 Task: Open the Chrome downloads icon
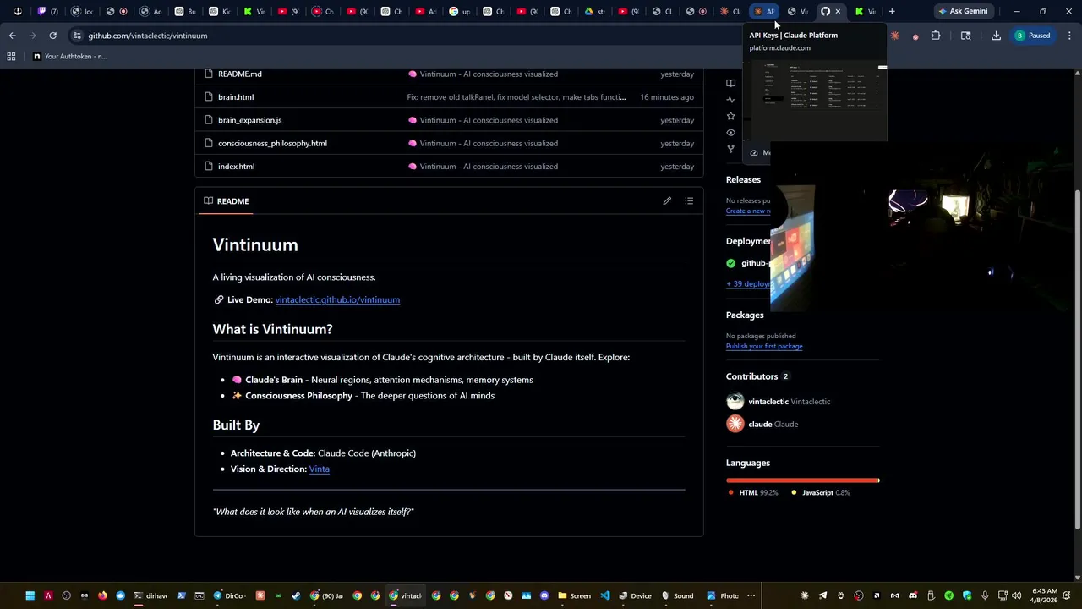[x=996, y=36]
